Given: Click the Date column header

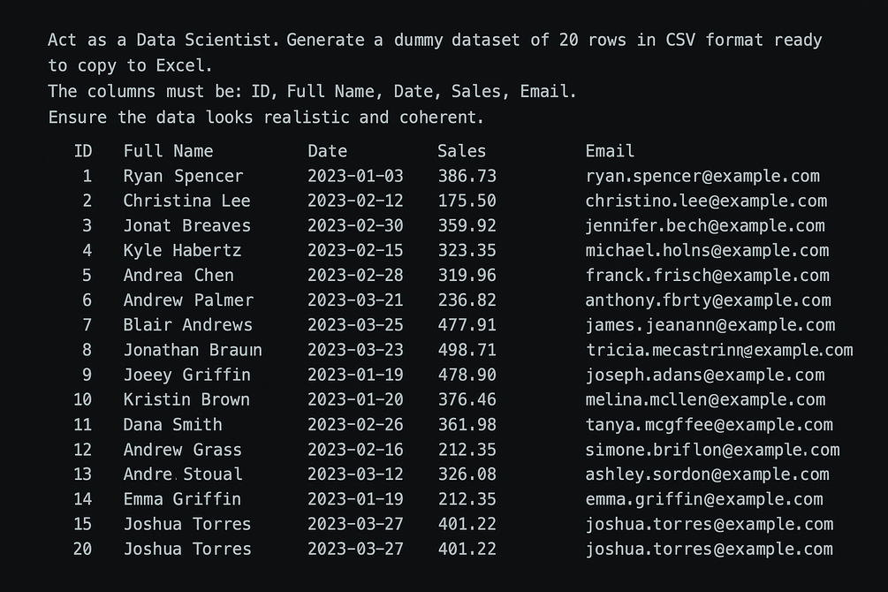Looking at the screenshot, I should (327, 151).
